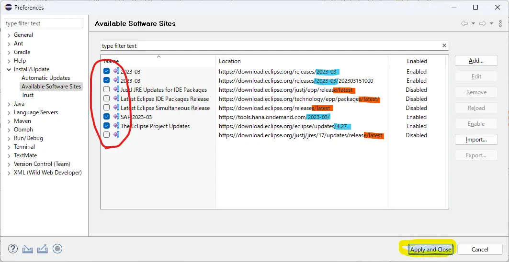Expand the Terminal tree node

(x=9, y=147)
